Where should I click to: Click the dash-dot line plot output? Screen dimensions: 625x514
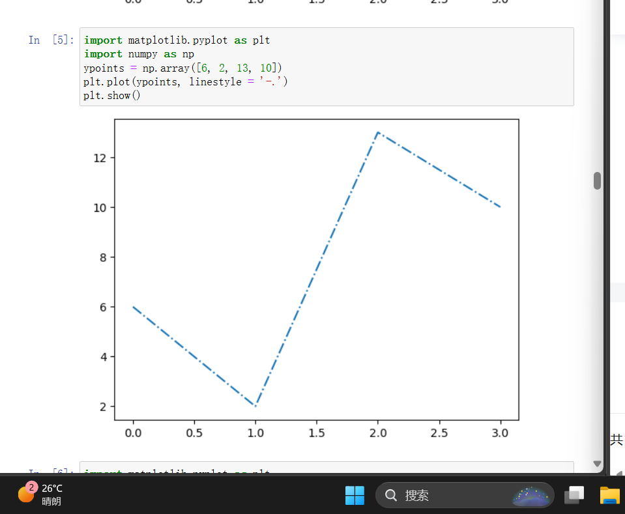(x=317, y=269)
